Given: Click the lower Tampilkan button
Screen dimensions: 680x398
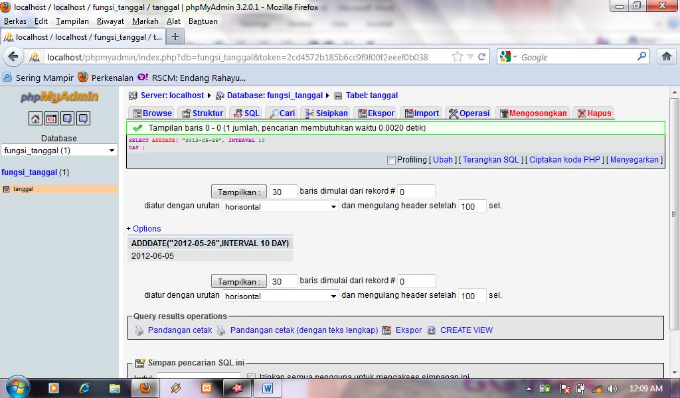Looking at the screenshot, I should 239,281.
